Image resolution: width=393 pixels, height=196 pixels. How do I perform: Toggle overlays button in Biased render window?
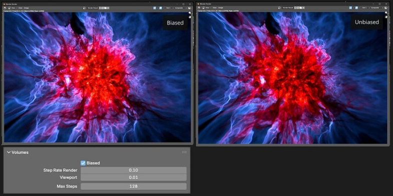click(x=161, y=8)
